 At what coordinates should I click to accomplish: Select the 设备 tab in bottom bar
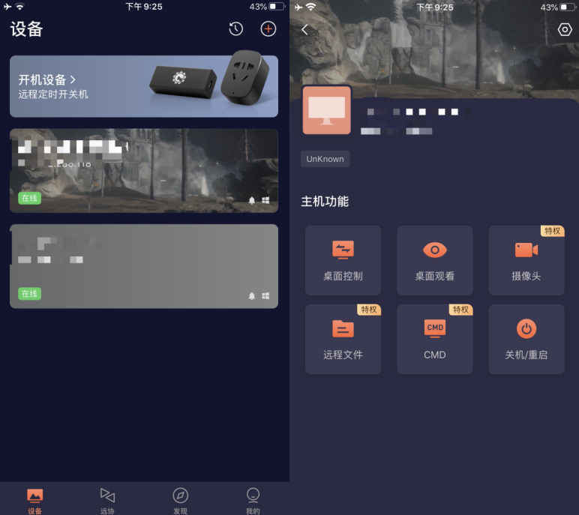tap(34, 500)
